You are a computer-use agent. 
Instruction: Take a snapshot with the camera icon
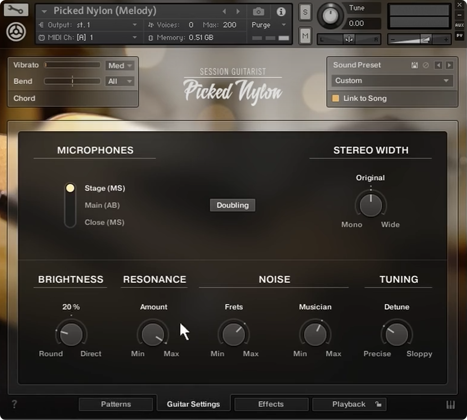click(258, 12)
